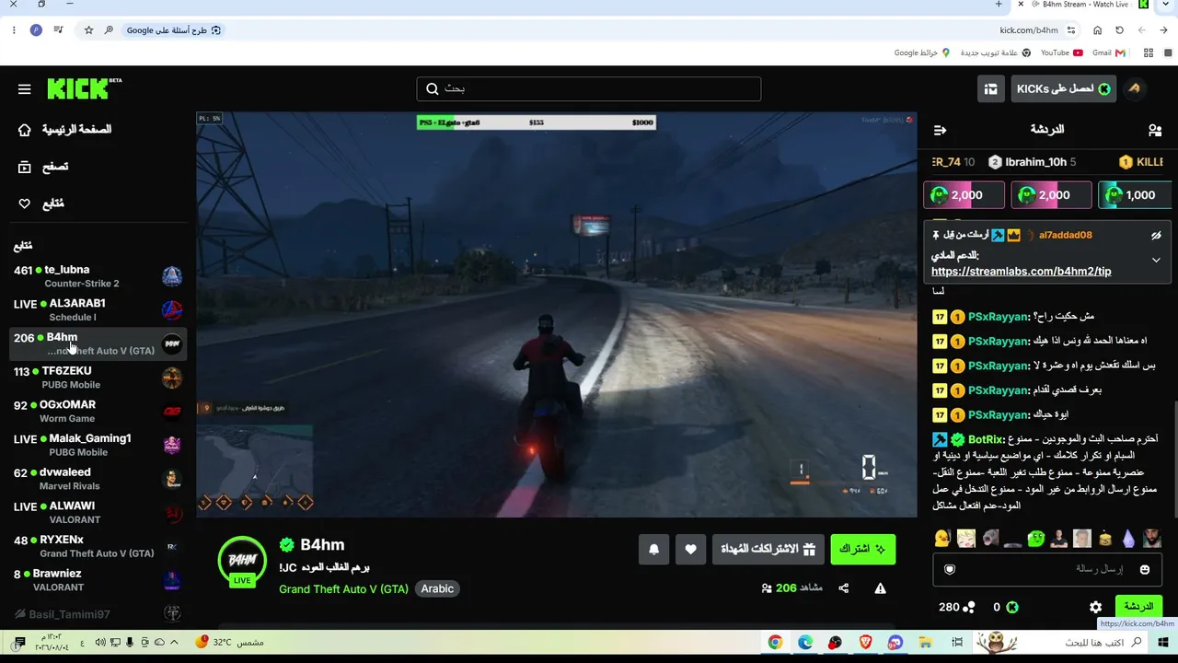Click the Windows Start button
The height and width of the screenshot is (663, 1178).
(1163, 643)
